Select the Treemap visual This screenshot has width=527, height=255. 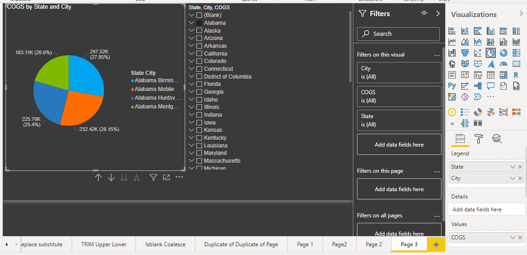tap(516, 53)
